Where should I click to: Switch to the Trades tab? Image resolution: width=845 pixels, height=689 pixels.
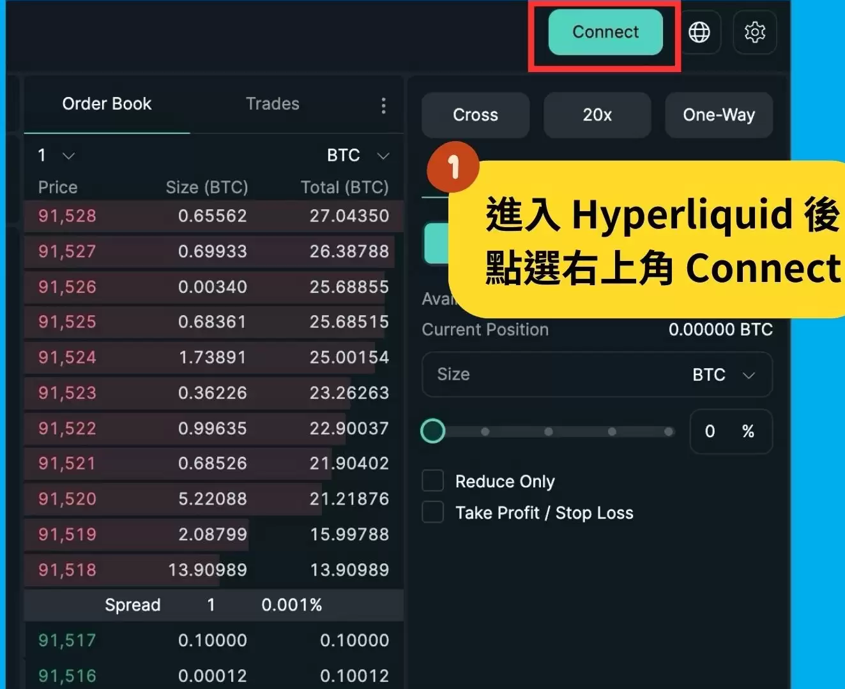pos(273,104)
